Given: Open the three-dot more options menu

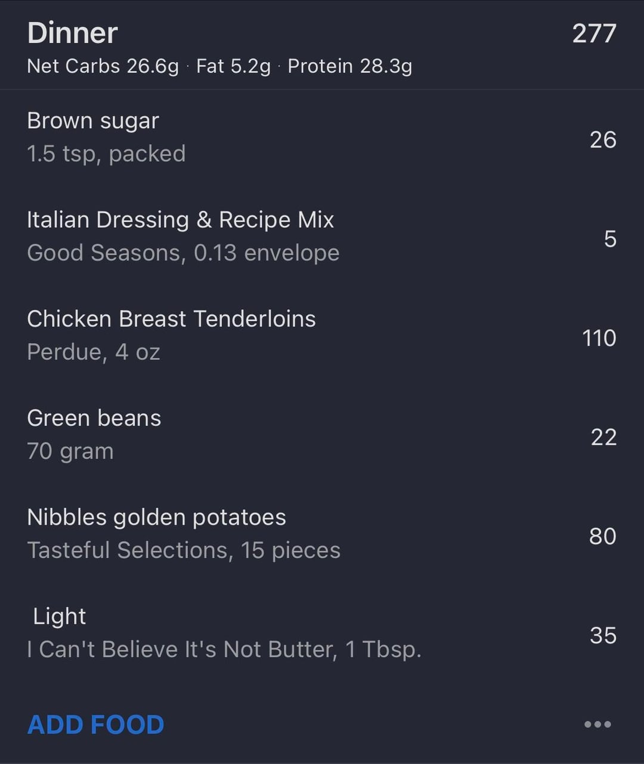Looking at the screenshot, I should point(597,725).
